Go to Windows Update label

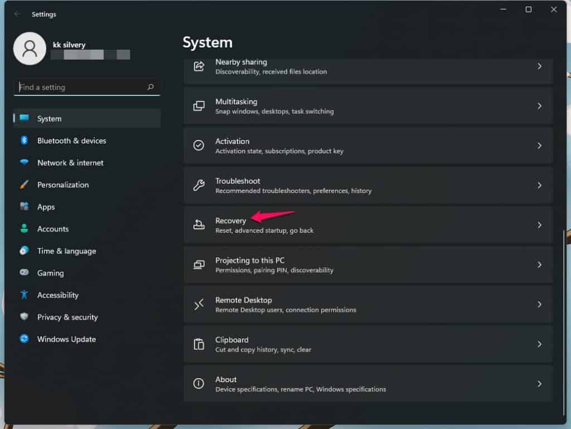pos(67,339)
